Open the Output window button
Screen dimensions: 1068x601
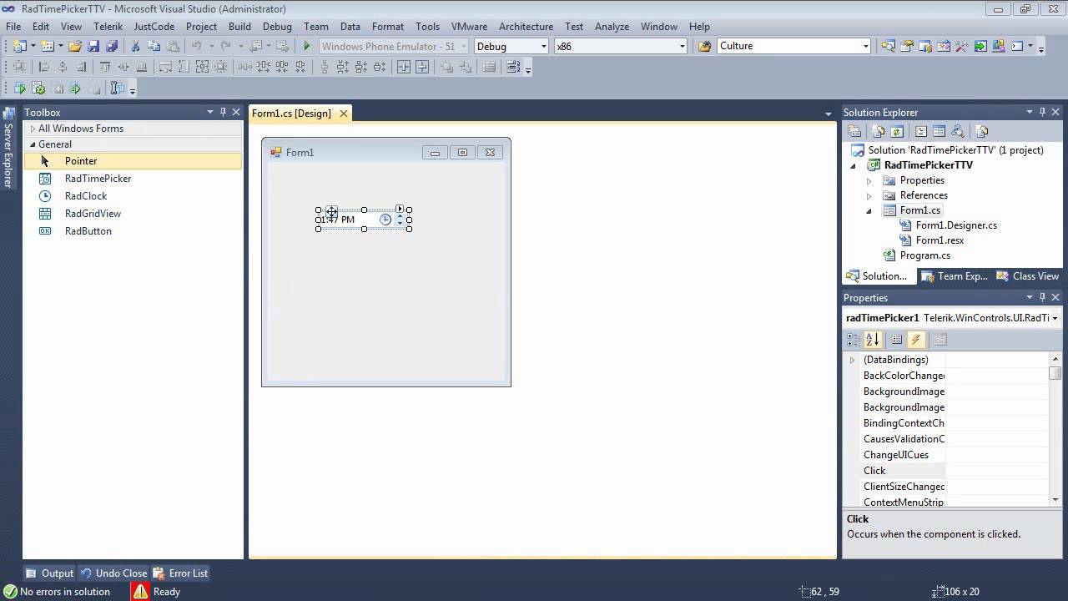click(x=50, y=573)
